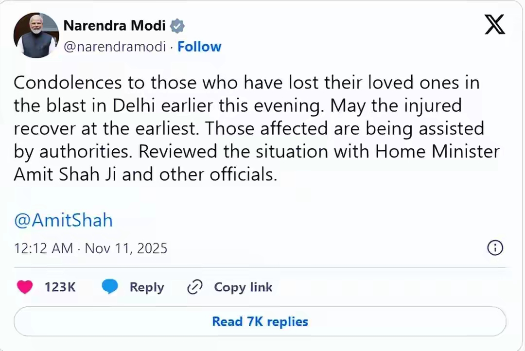Open the info icon beside the timestamp
This screenshot has width=525, height=351.
[x=495, y=248]
